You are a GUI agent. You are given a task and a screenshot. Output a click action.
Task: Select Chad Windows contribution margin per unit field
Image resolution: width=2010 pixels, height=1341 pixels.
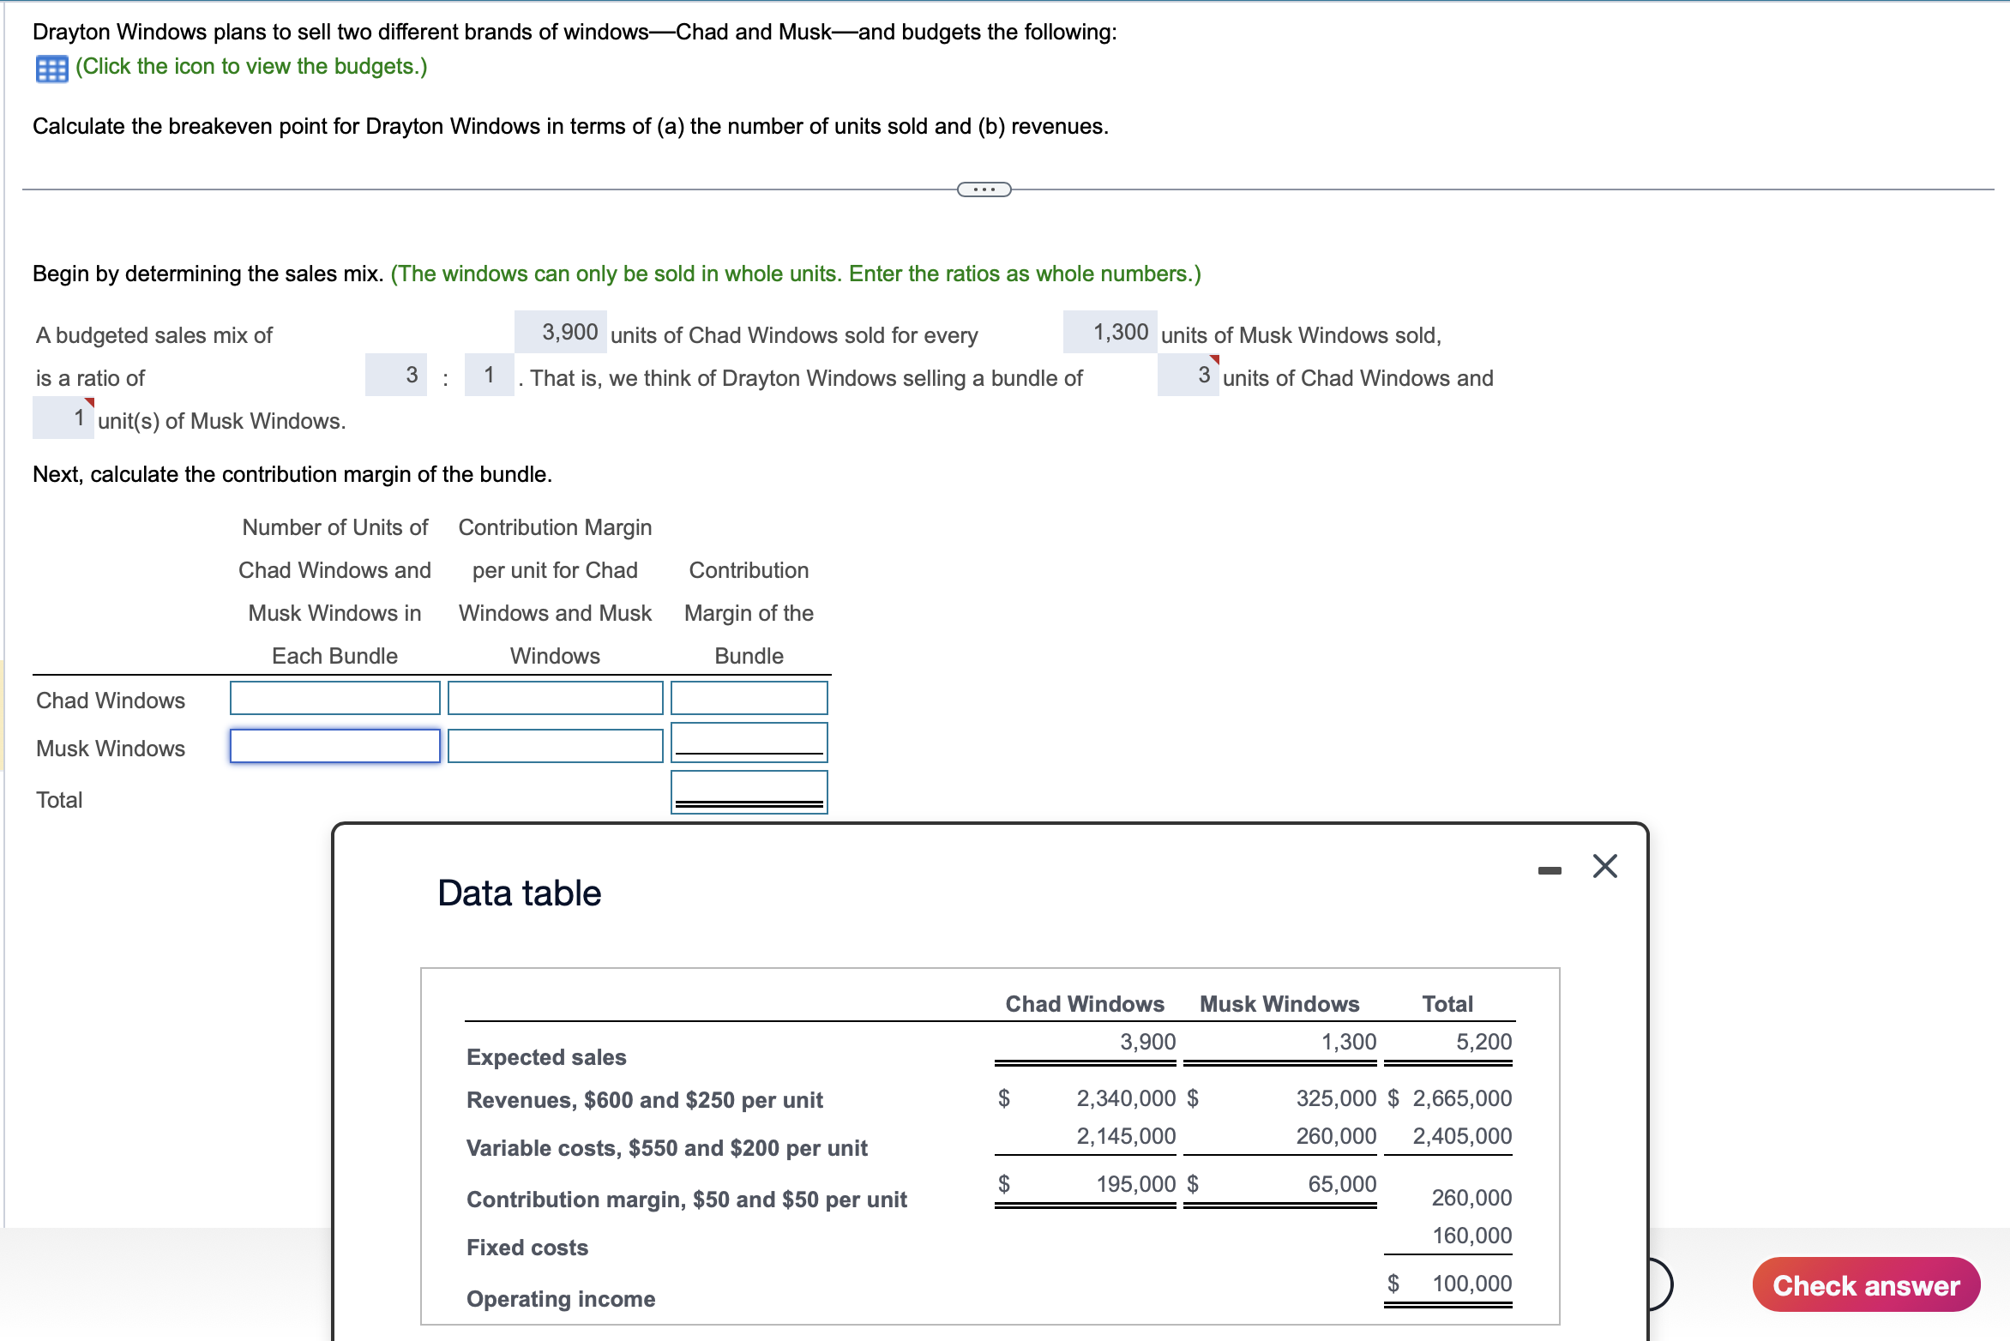555,698
